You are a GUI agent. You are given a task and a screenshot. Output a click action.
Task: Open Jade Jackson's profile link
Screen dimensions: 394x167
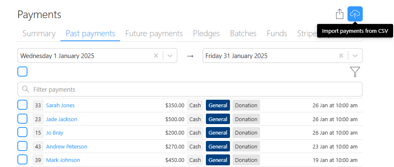62,119
